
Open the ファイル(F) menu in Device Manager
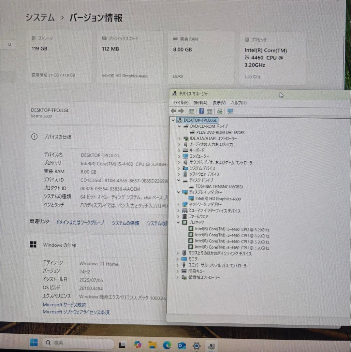pos(180,103)
